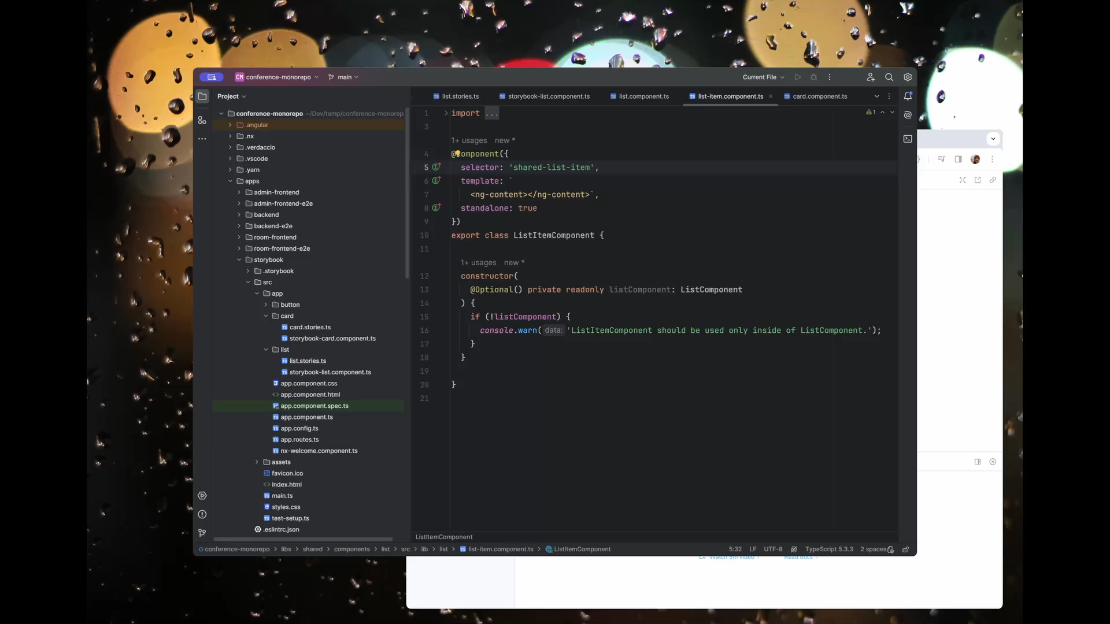The width and height of the screenshot is (1110, 624).
Task: Show the hidden tabs list chevron
Action: pyautogui.click(x=876, y=96)
